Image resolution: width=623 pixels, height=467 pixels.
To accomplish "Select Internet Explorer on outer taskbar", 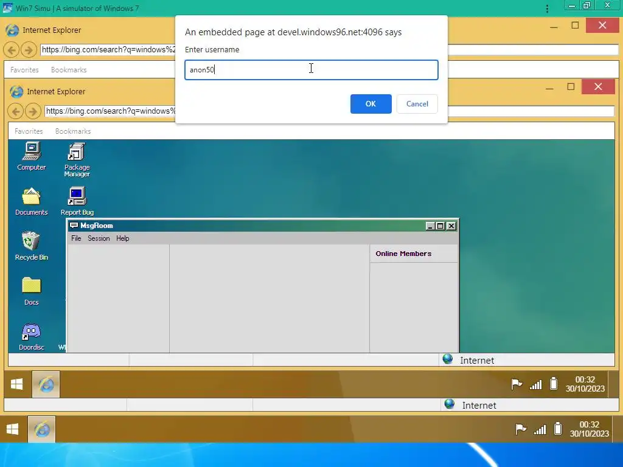I will pyautogui.click(x=42, y=429).
